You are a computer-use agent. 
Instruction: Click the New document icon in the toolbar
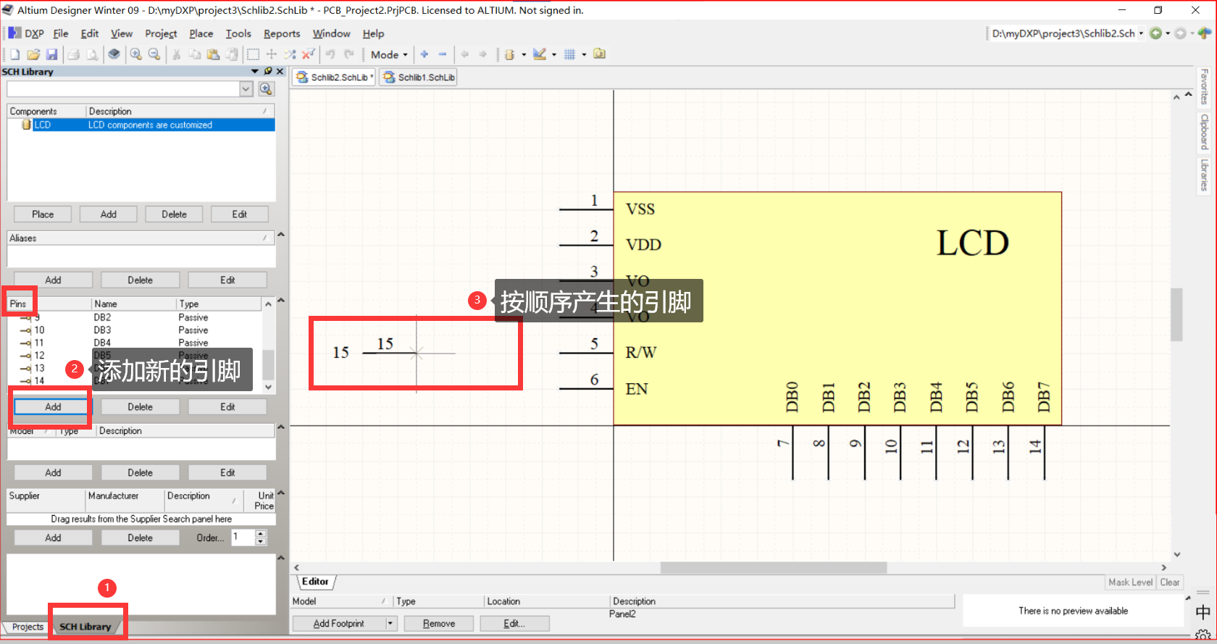tap(14, 54)
